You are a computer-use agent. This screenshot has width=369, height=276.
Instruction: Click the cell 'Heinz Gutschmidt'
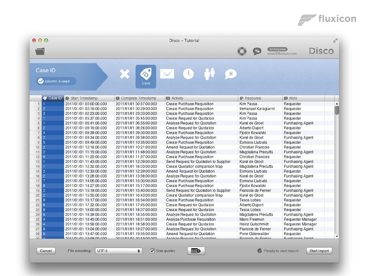point(254,224)
